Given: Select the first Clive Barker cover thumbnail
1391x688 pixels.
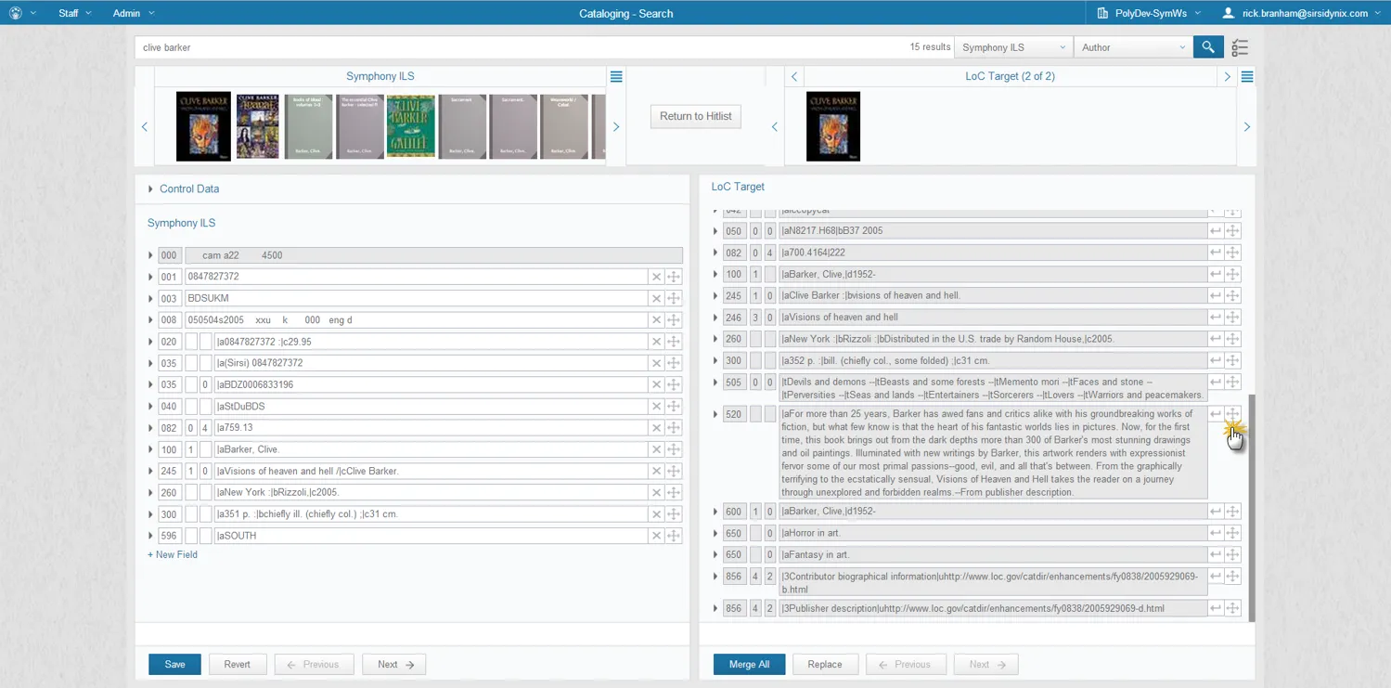Looking at the screenshot, I should point(203,126).
